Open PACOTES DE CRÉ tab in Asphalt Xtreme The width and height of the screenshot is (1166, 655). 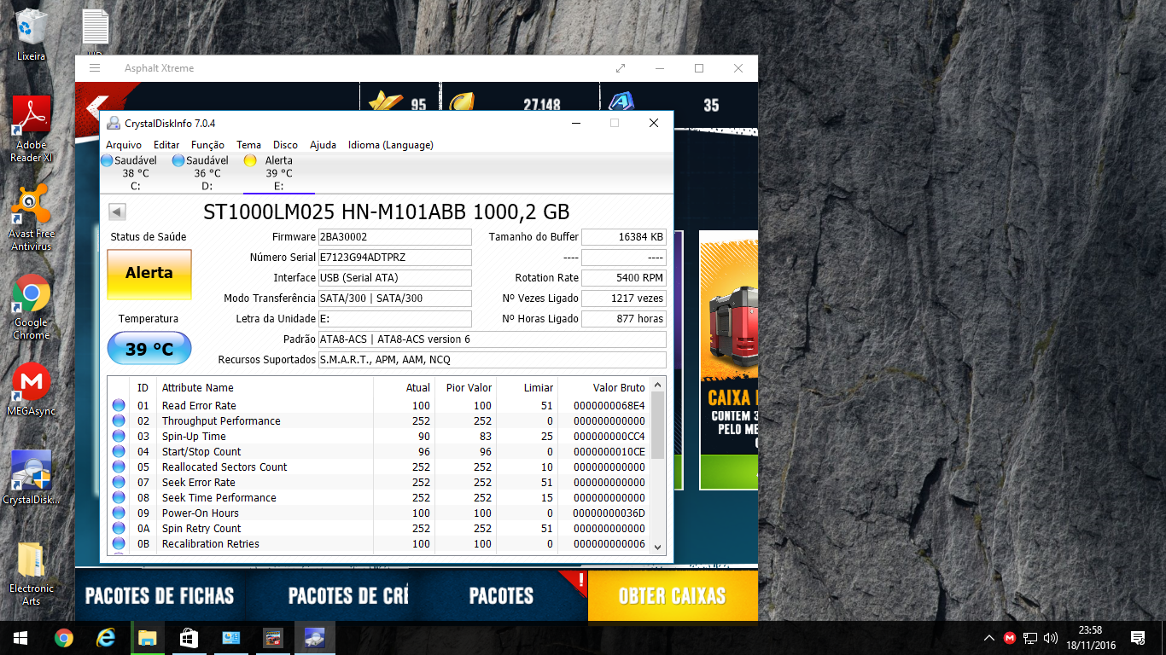tap(348, 596)
